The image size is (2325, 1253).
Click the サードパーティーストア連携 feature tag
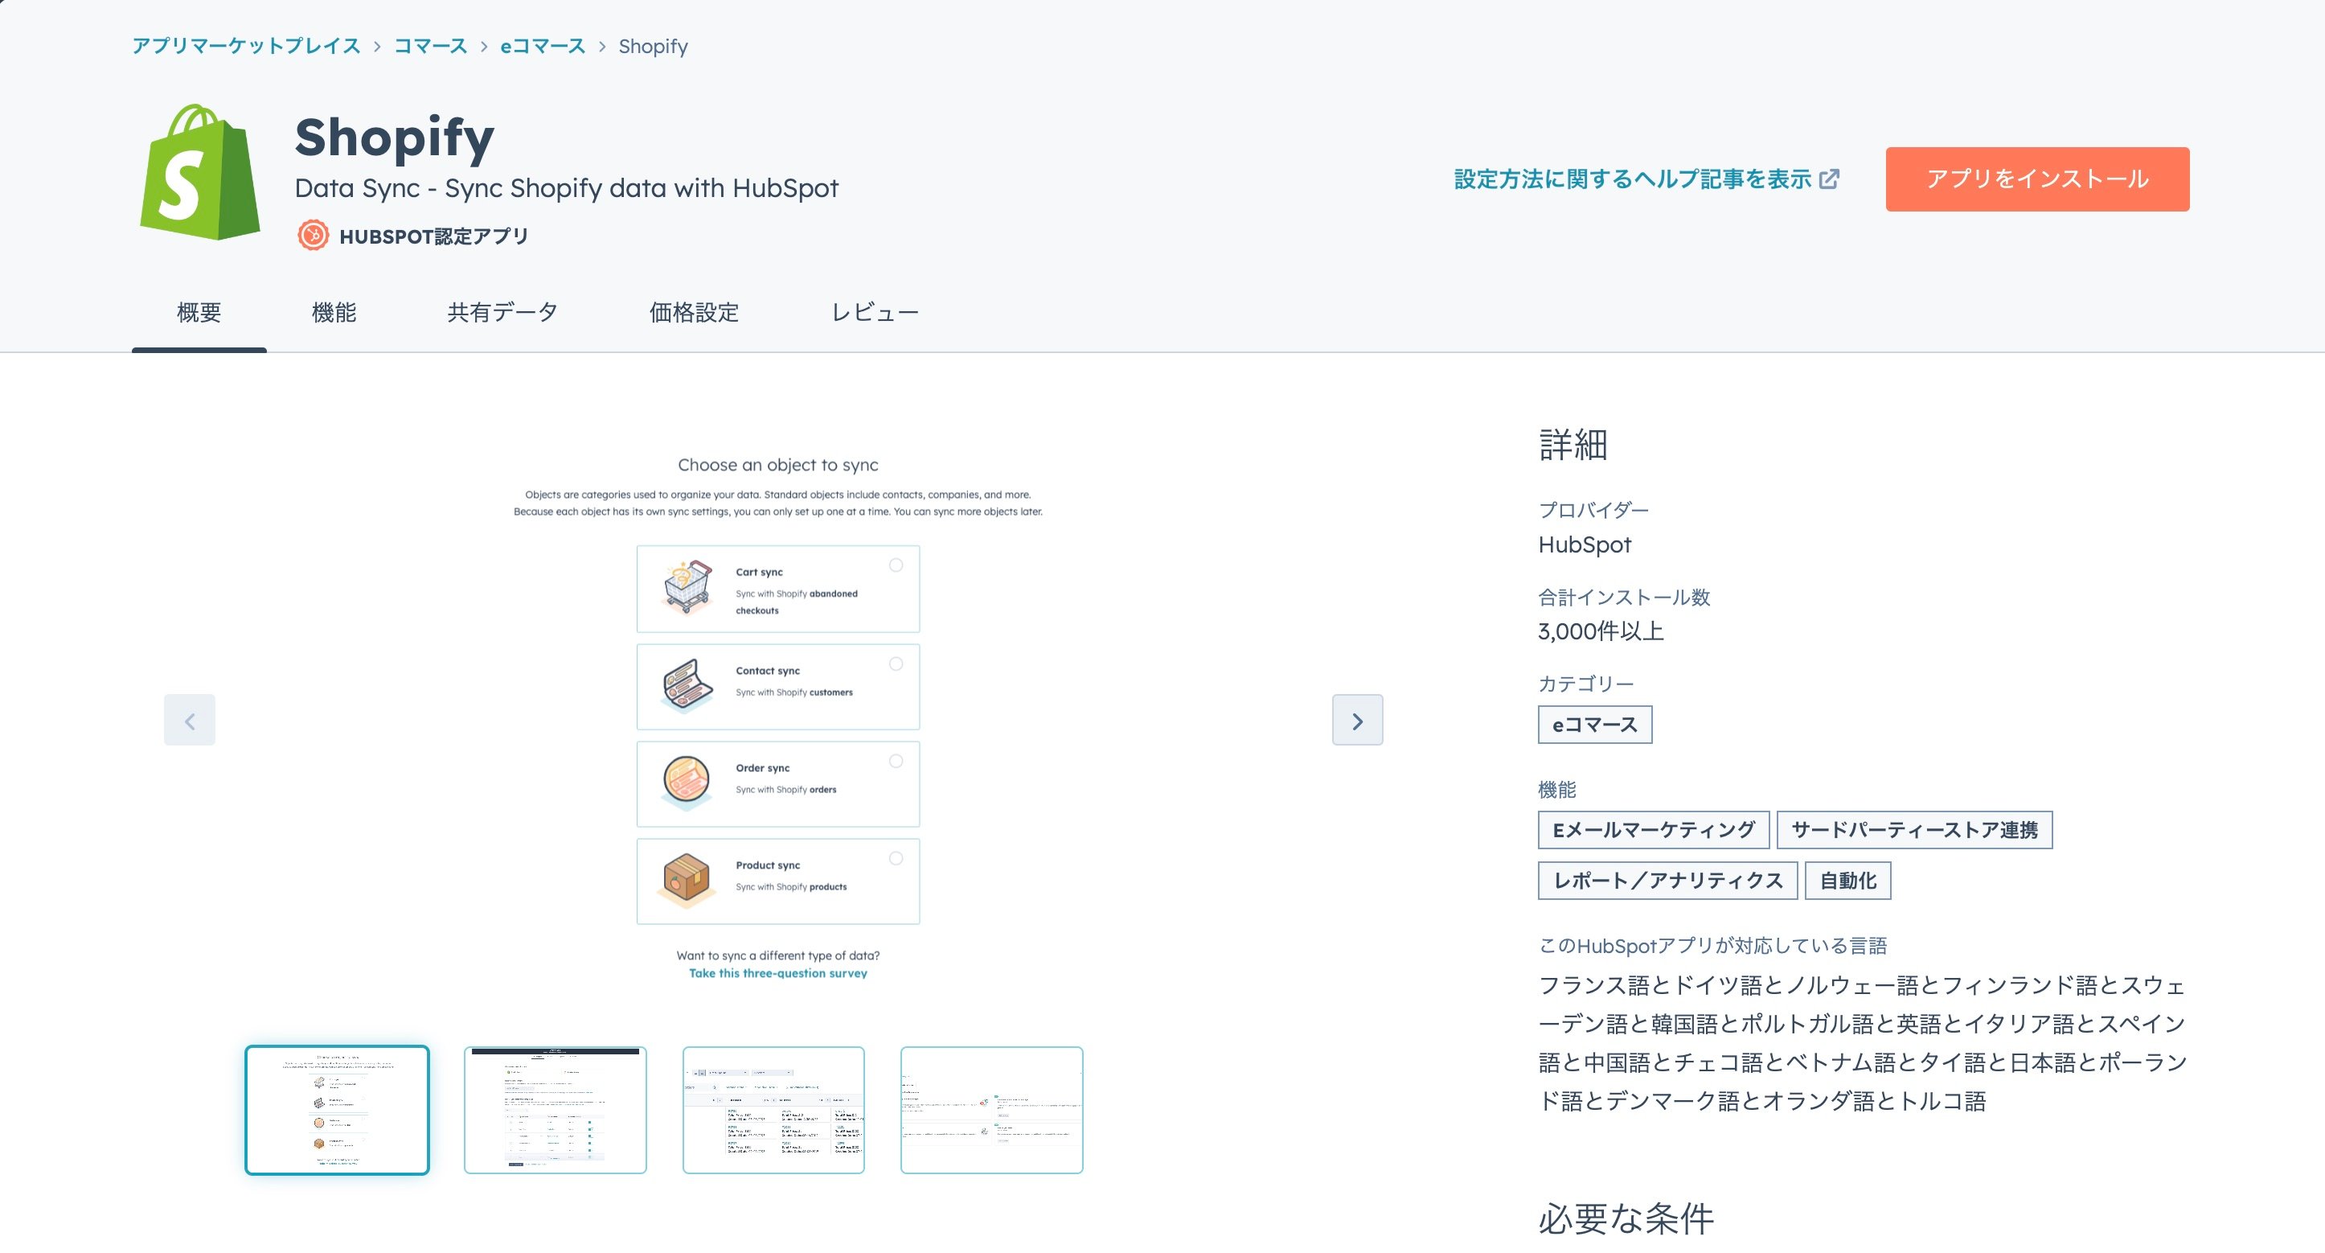coord(1914,830)
